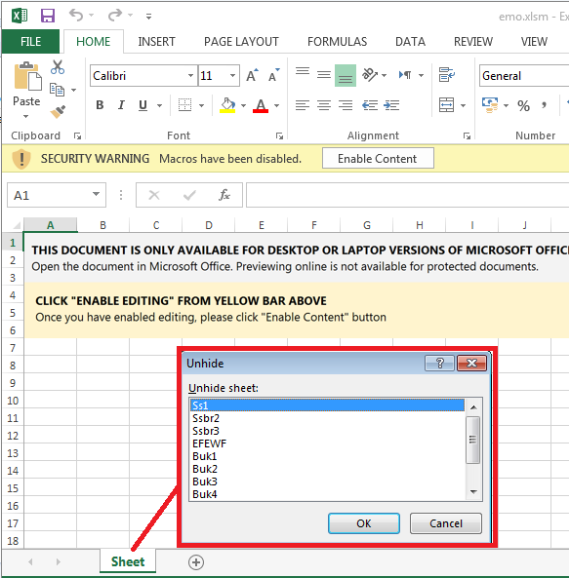
Task: Apply percent style
Action: [523, 106]
